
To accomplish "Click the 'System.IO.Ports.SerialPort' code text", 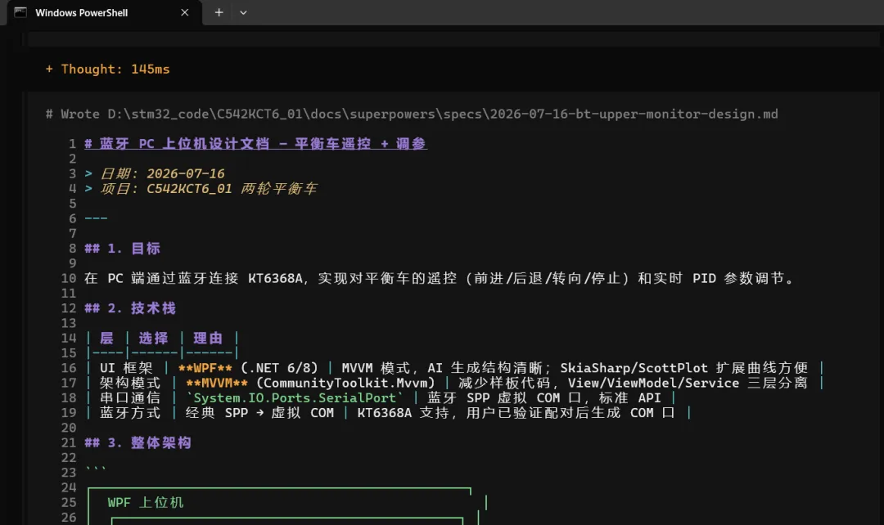I will pos(295,397).
